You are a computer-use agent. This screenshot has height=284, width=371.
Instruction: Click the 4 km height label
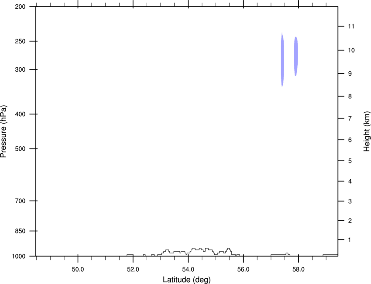(x=350, y=181)
